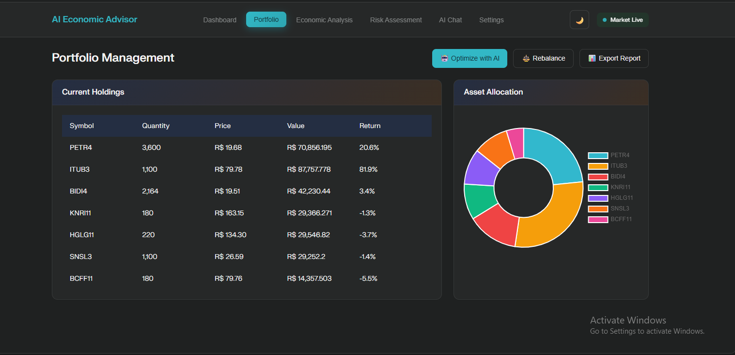Click the Export Report button
The width and height of the screenshot is (735, 355).
tap(614, 58)
